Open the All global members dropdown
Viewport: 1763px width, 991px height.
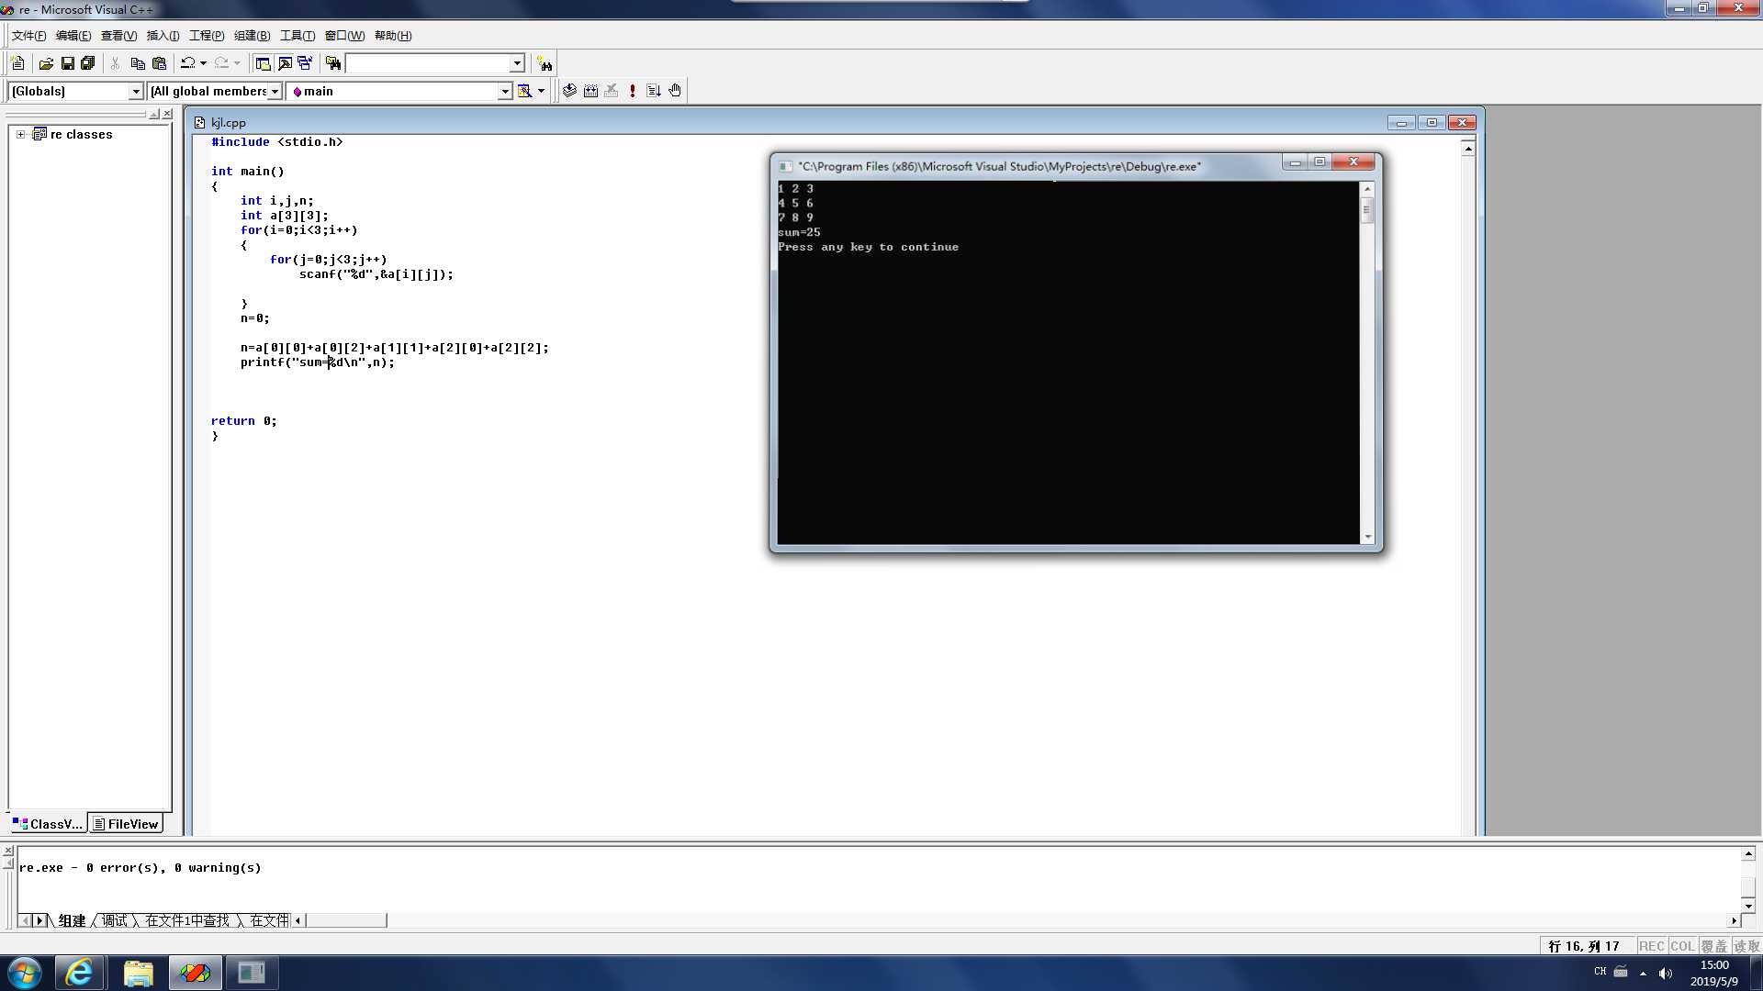275,91
